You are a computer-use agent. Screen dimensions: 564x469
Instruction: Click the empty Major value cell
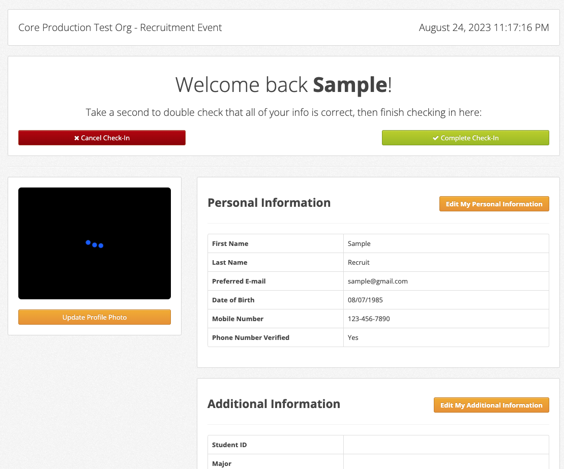click(x=446, y=462)
